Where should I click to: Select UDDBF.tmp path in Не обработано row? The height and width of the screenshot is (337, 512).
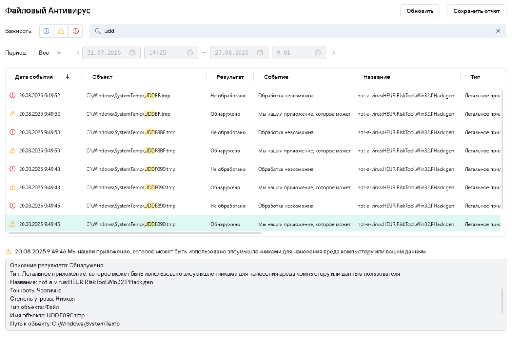pos(128,96)
